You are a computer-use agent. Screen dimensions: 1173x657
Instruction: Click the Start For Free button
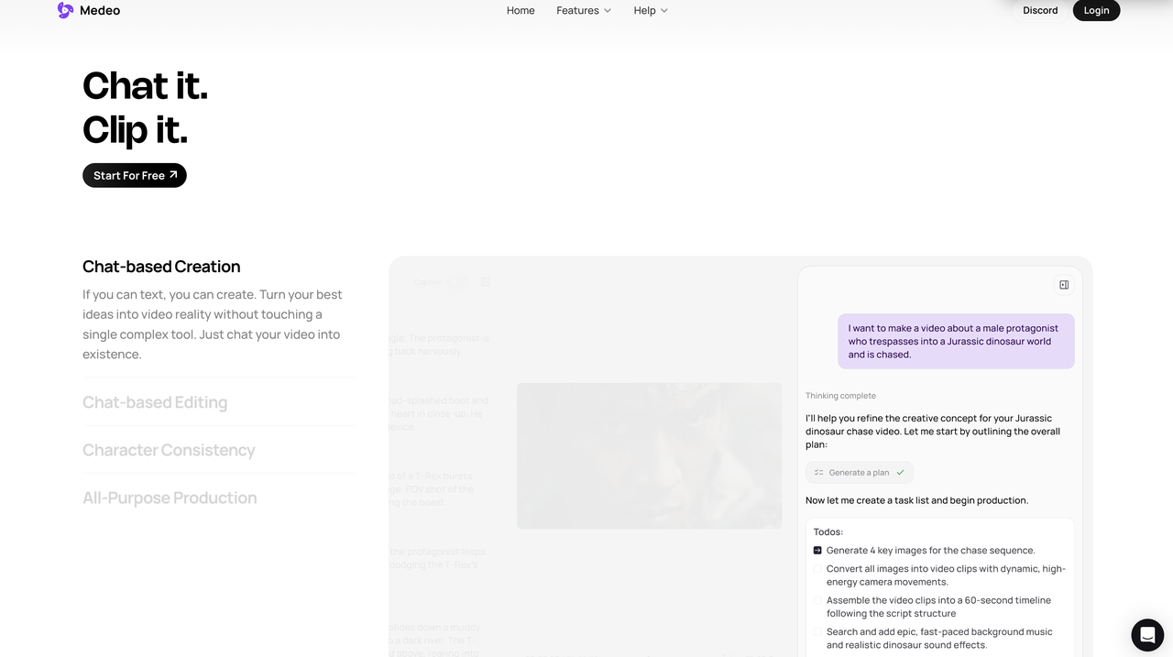pos(135,175)
